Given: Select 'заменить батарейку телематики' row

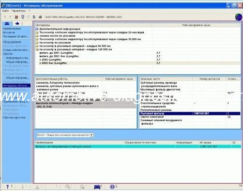Looking at the screenshot, I should click(x=86, y=83).
